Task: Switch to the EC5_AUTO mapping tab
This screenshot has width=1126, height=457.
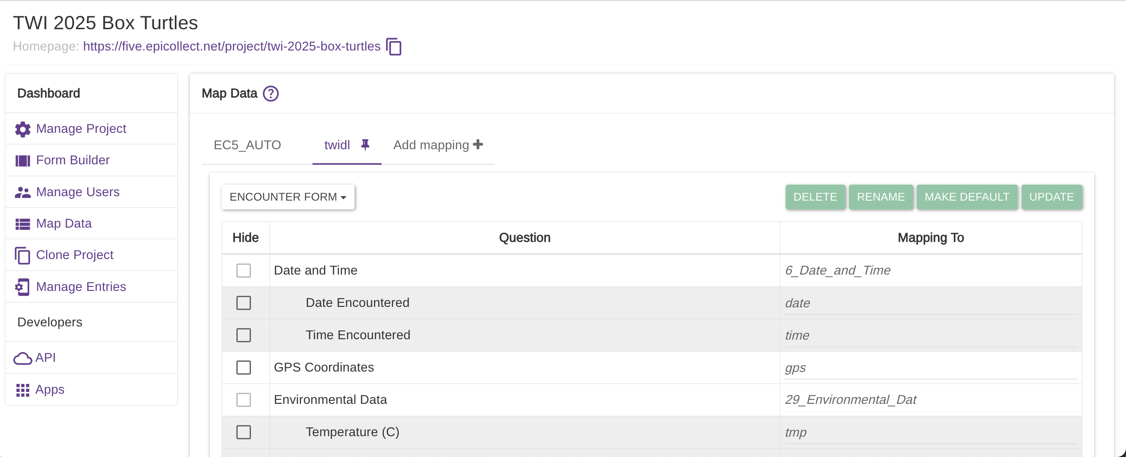Action: click(247, 145)
